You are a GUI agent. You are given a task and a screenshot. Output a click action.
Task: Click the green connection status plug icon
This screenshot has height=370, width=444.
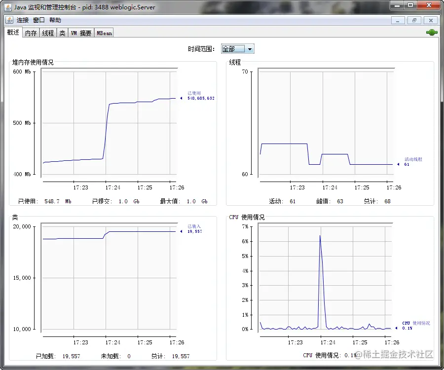pyautogui.click(x=432, y=33)
